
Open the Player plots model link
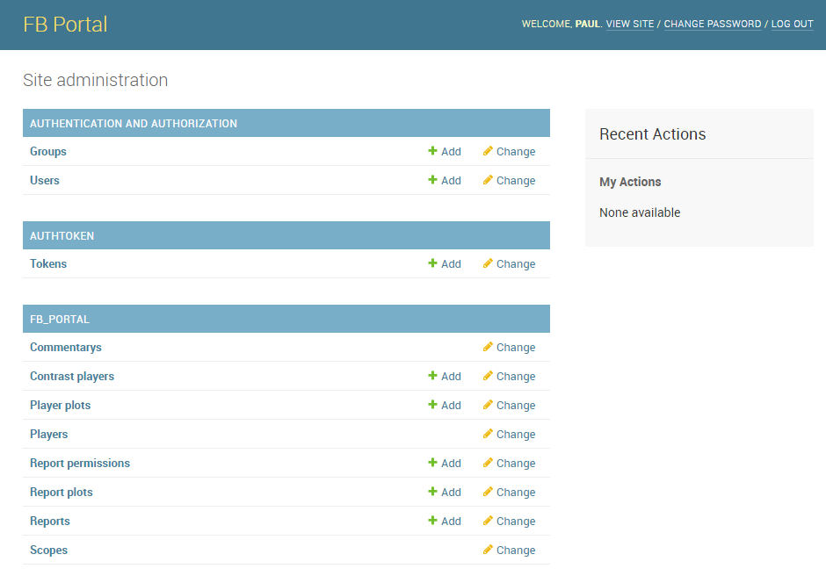tap(60, 405)
